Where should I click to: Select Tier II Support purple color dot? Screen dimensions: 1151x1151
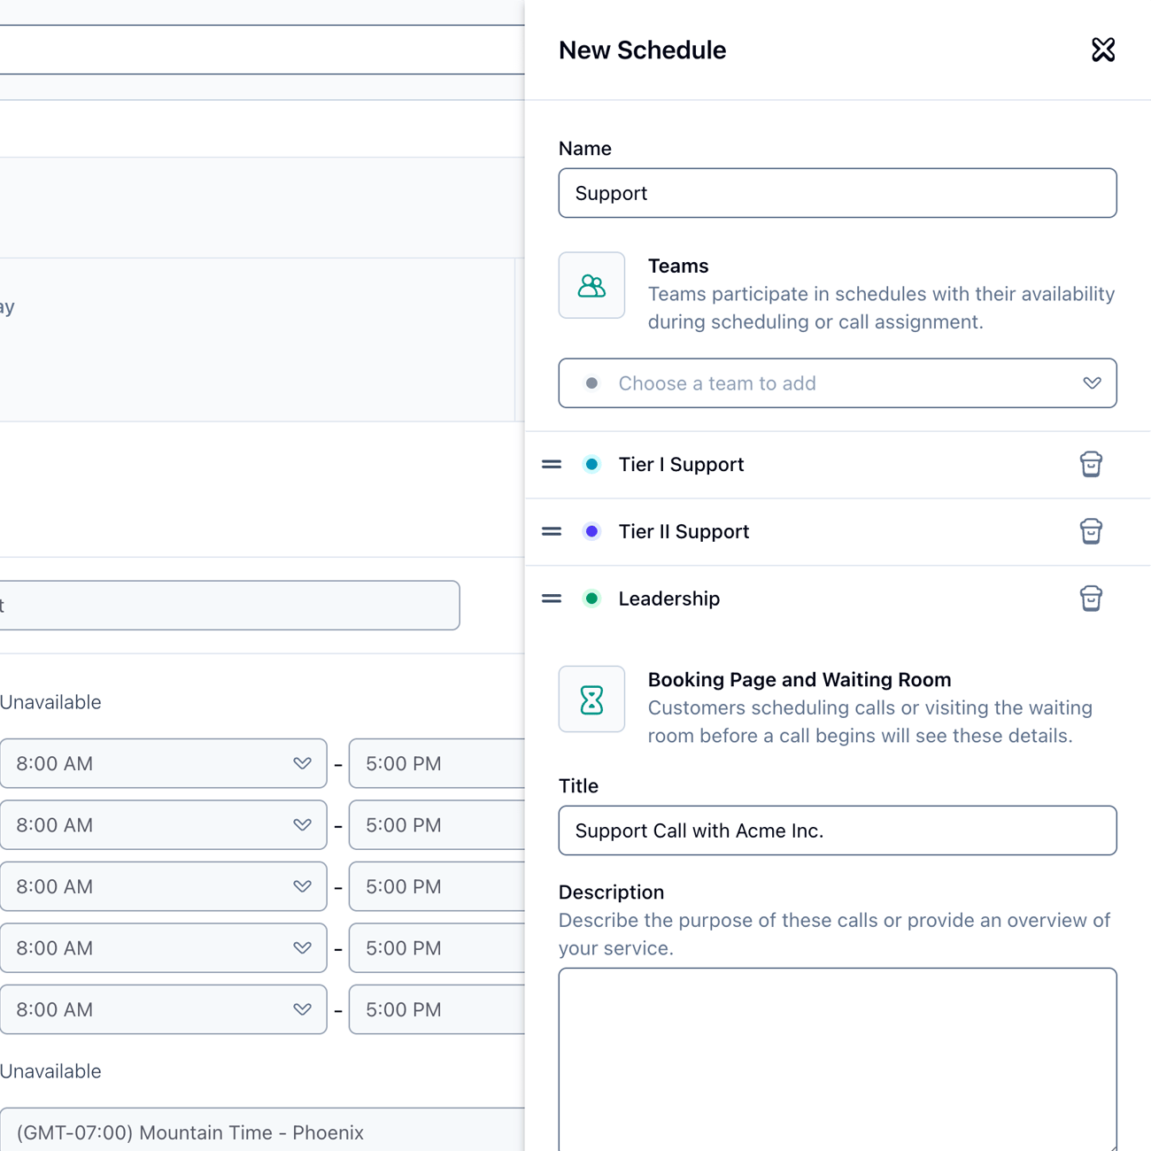(591, 531)
